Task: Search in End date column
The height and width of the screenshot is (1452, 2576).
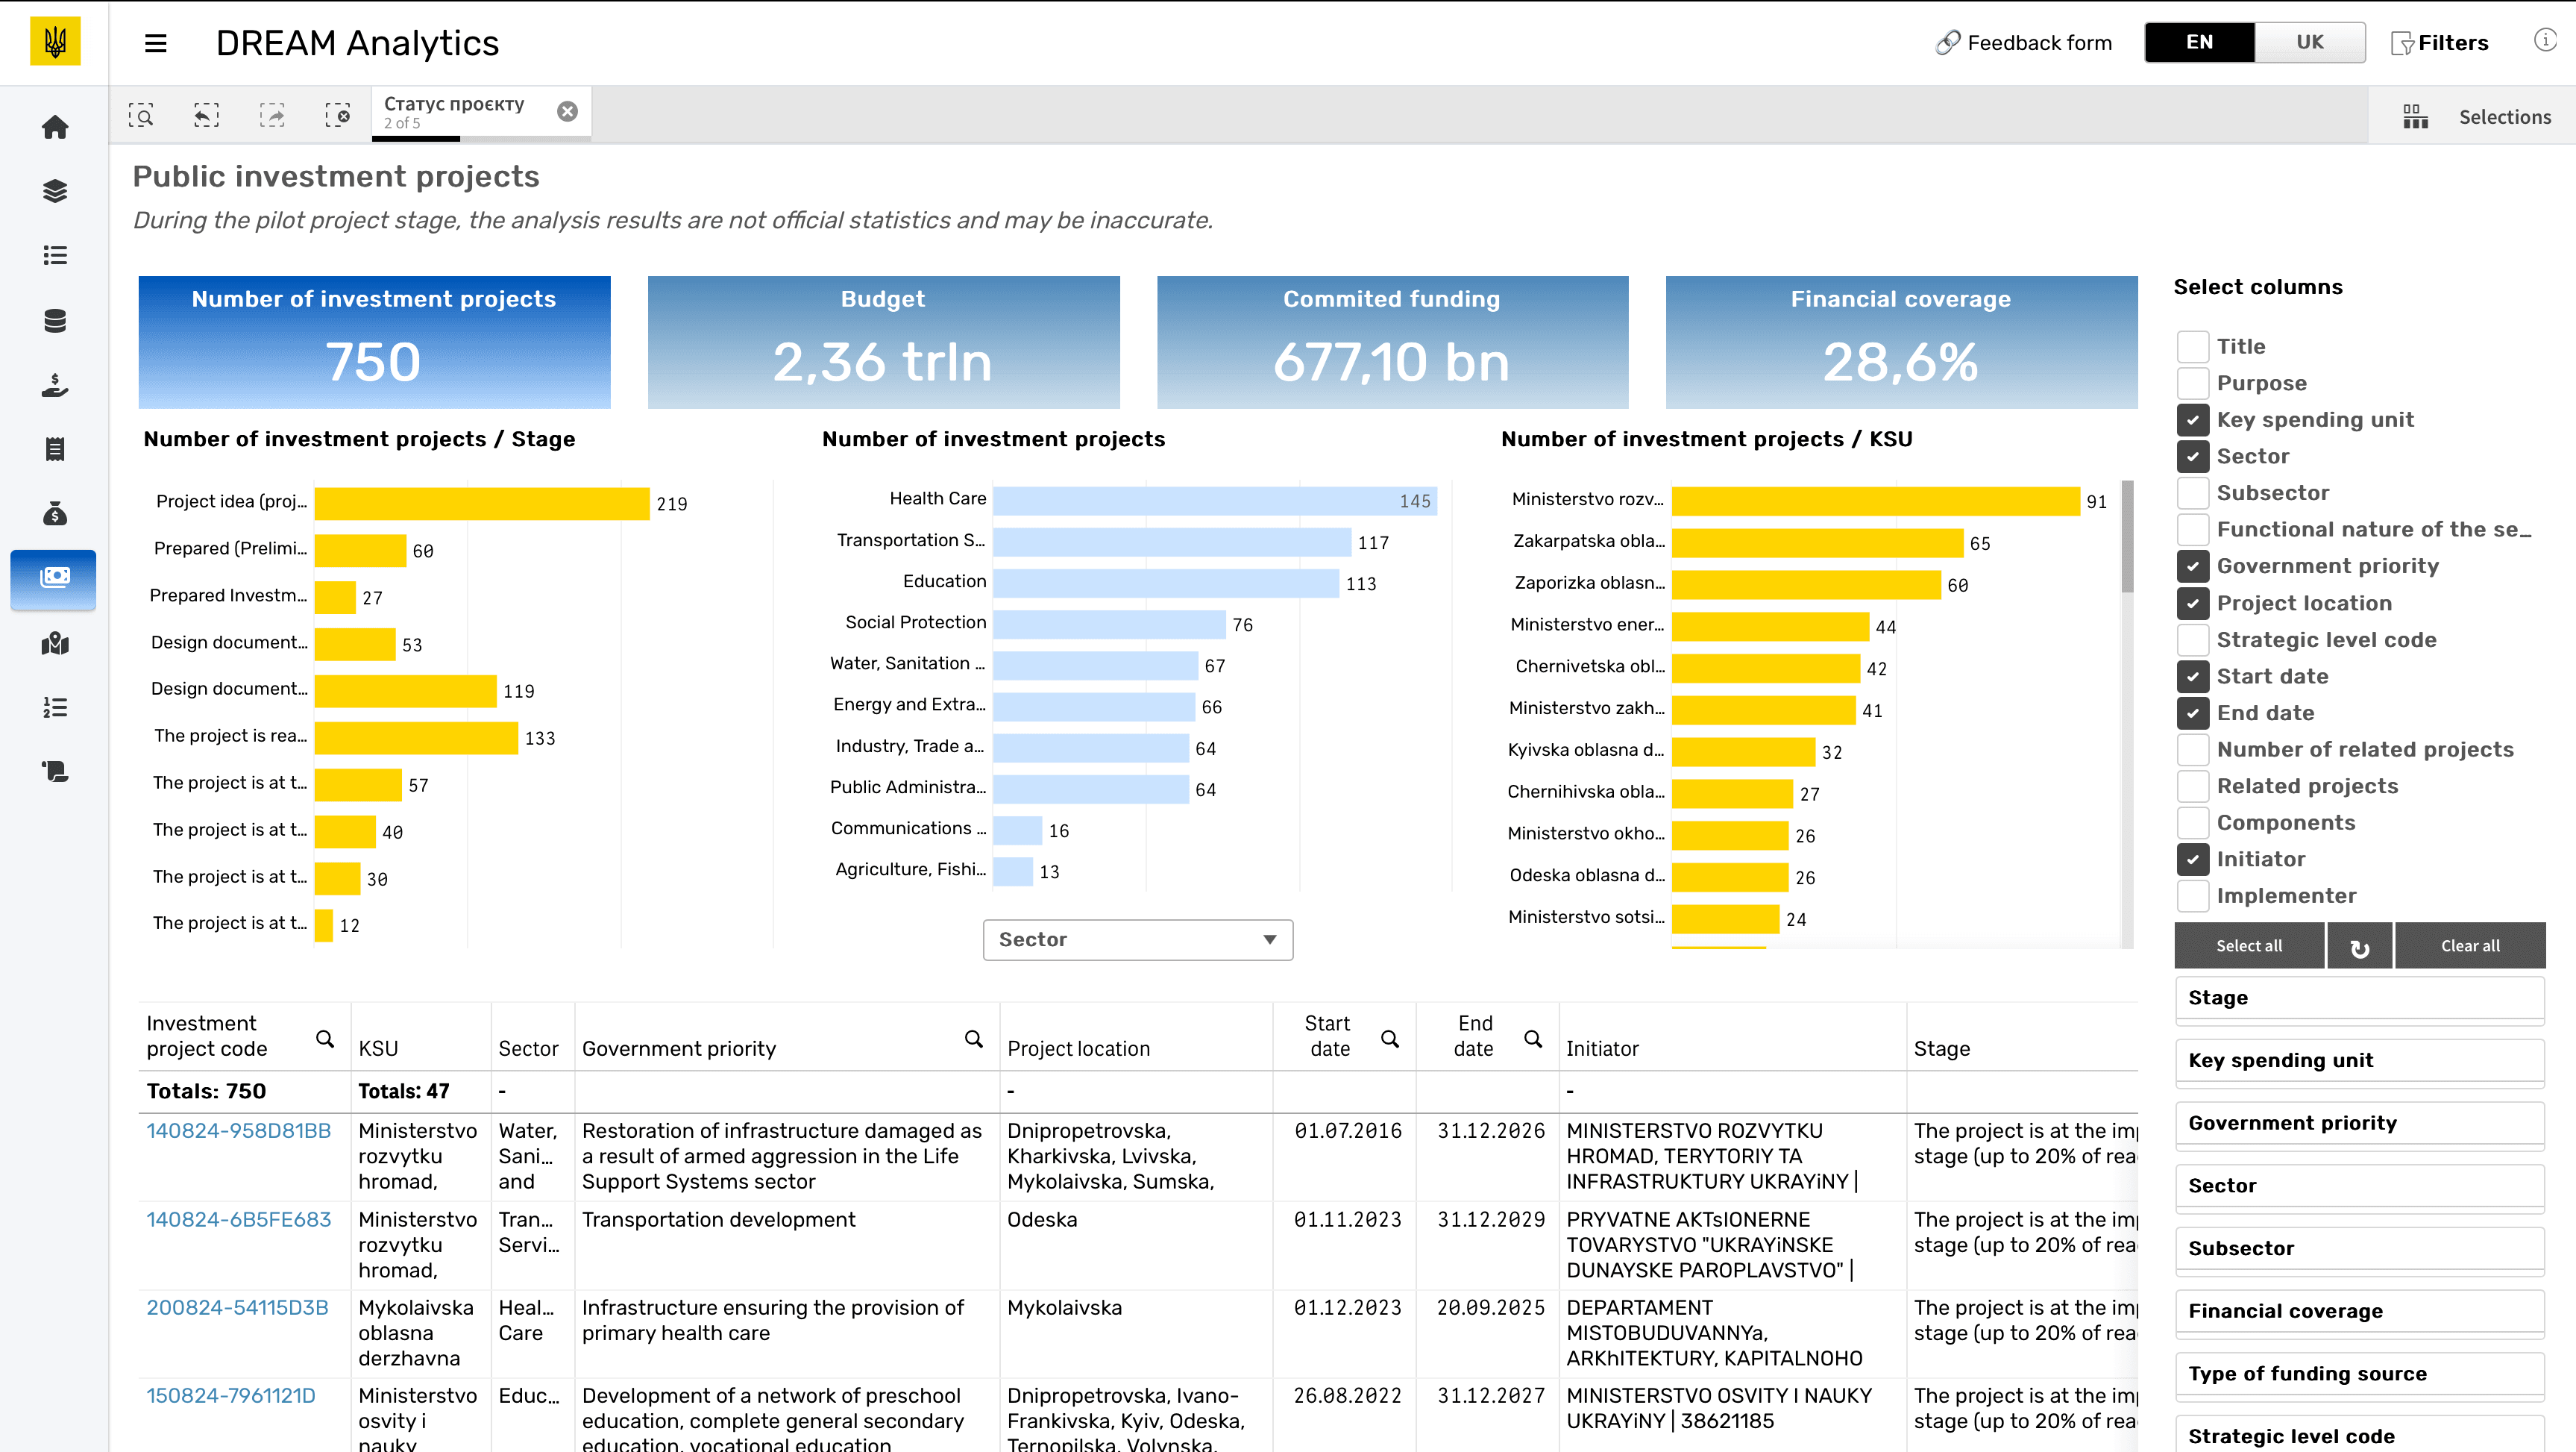Action: pyautogui.click(x=1532, y=1039)
